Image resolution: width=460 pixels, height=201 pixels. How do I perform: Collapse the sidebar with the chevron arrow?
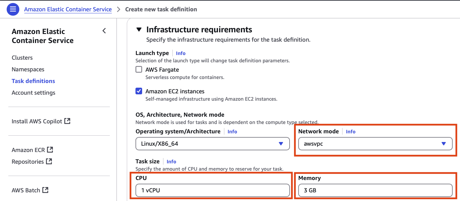point(104,31)
